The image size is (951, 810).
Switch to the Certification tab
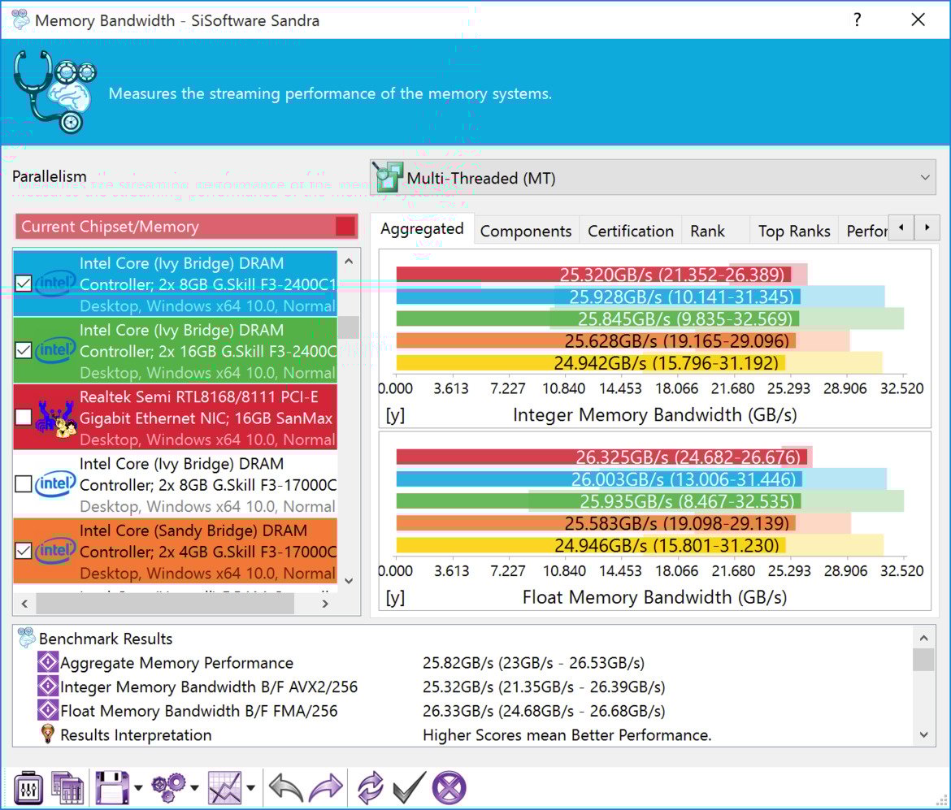click(x=630, y=231)
